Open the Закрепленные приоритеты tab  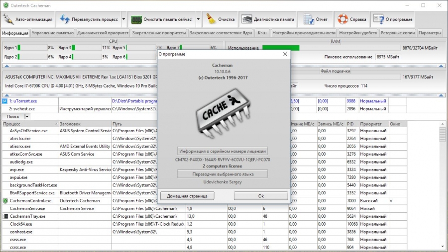[x=159, y=33]
